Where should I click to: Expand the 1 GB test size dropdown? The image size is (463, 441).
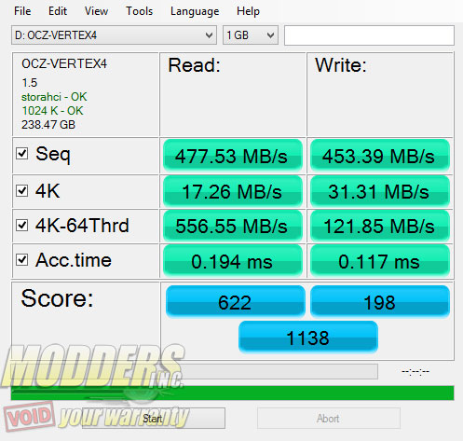click(251, 35)
